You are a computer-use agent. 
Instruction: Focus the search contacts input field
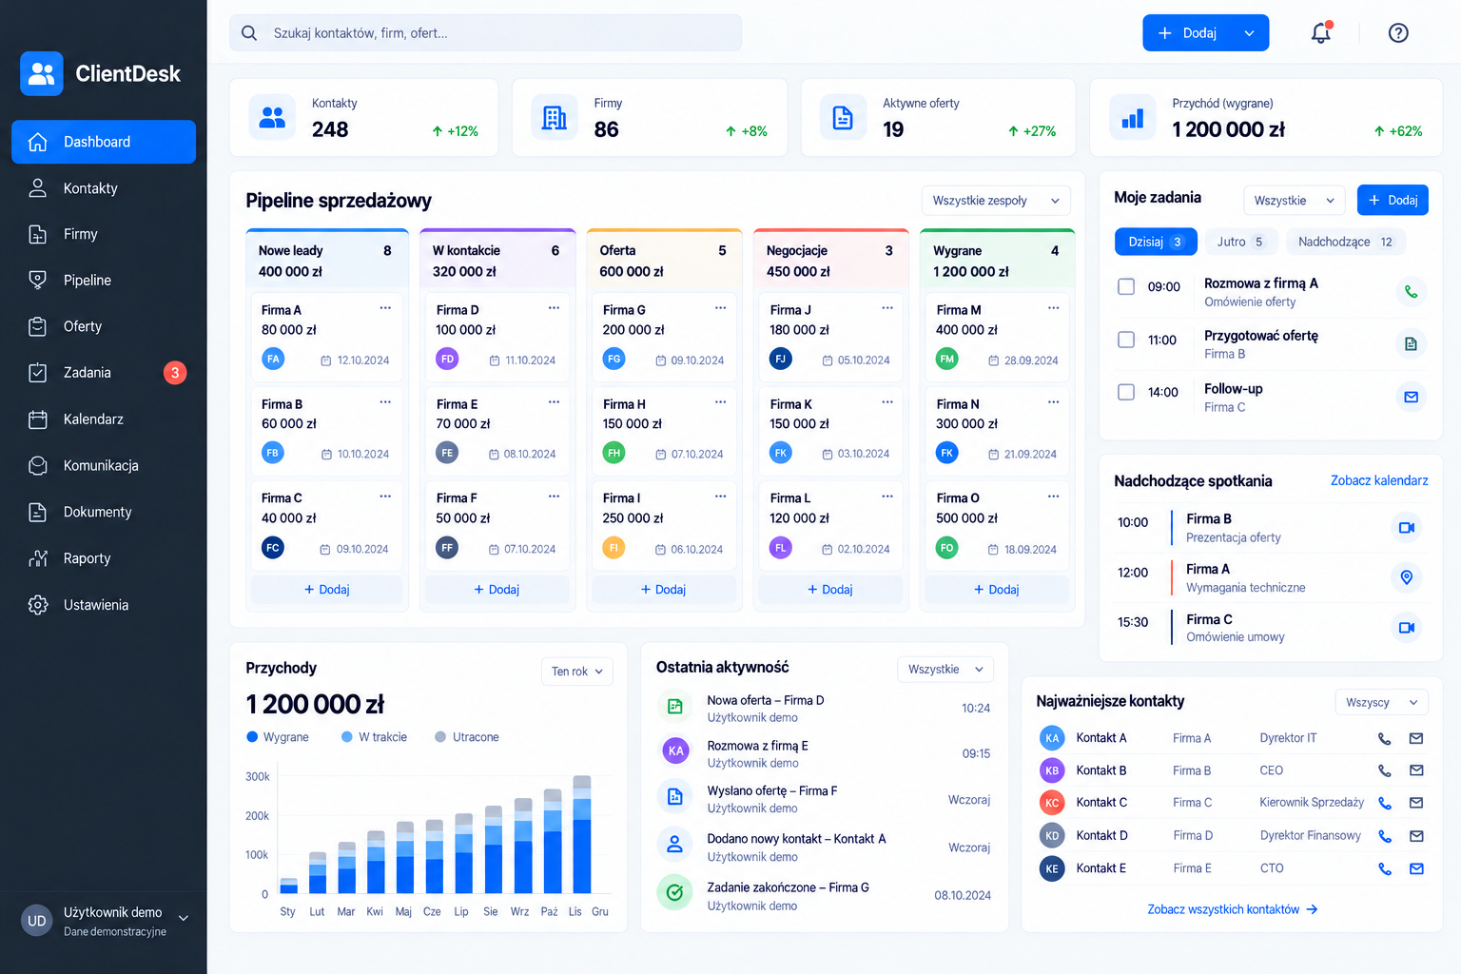pos(485,33)
